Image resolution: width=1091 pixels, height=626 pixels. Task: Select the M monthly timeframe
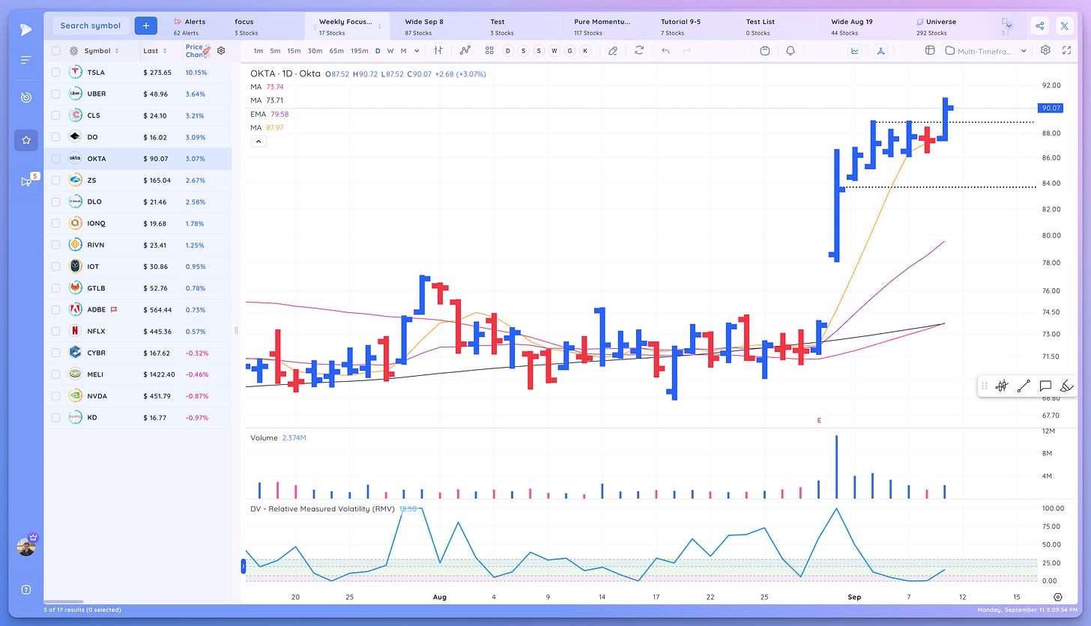pyautogui.click(x=403, y=51)
